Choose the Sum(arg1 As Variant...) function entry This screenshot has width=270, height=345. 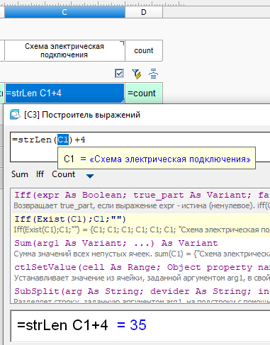(x=141, y=249)
